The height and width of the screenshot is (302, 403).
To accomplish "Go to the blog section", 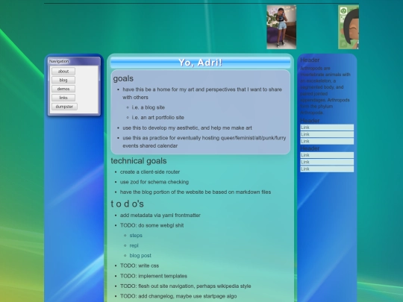I will coord(63,80).
